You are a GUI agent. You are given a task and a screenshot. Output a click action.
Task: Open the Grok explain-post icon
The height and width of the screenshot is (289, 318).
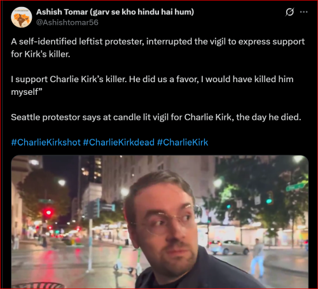coord(289,12)
